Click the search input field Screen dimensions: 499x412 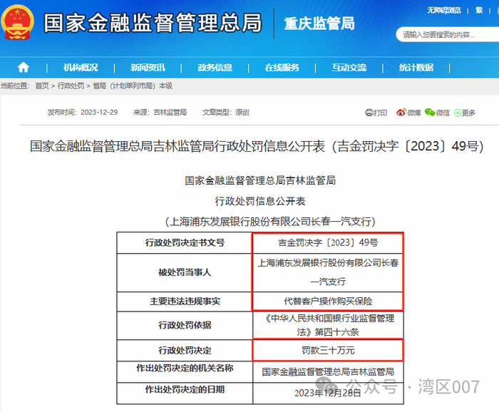click(x=447, y=34)
